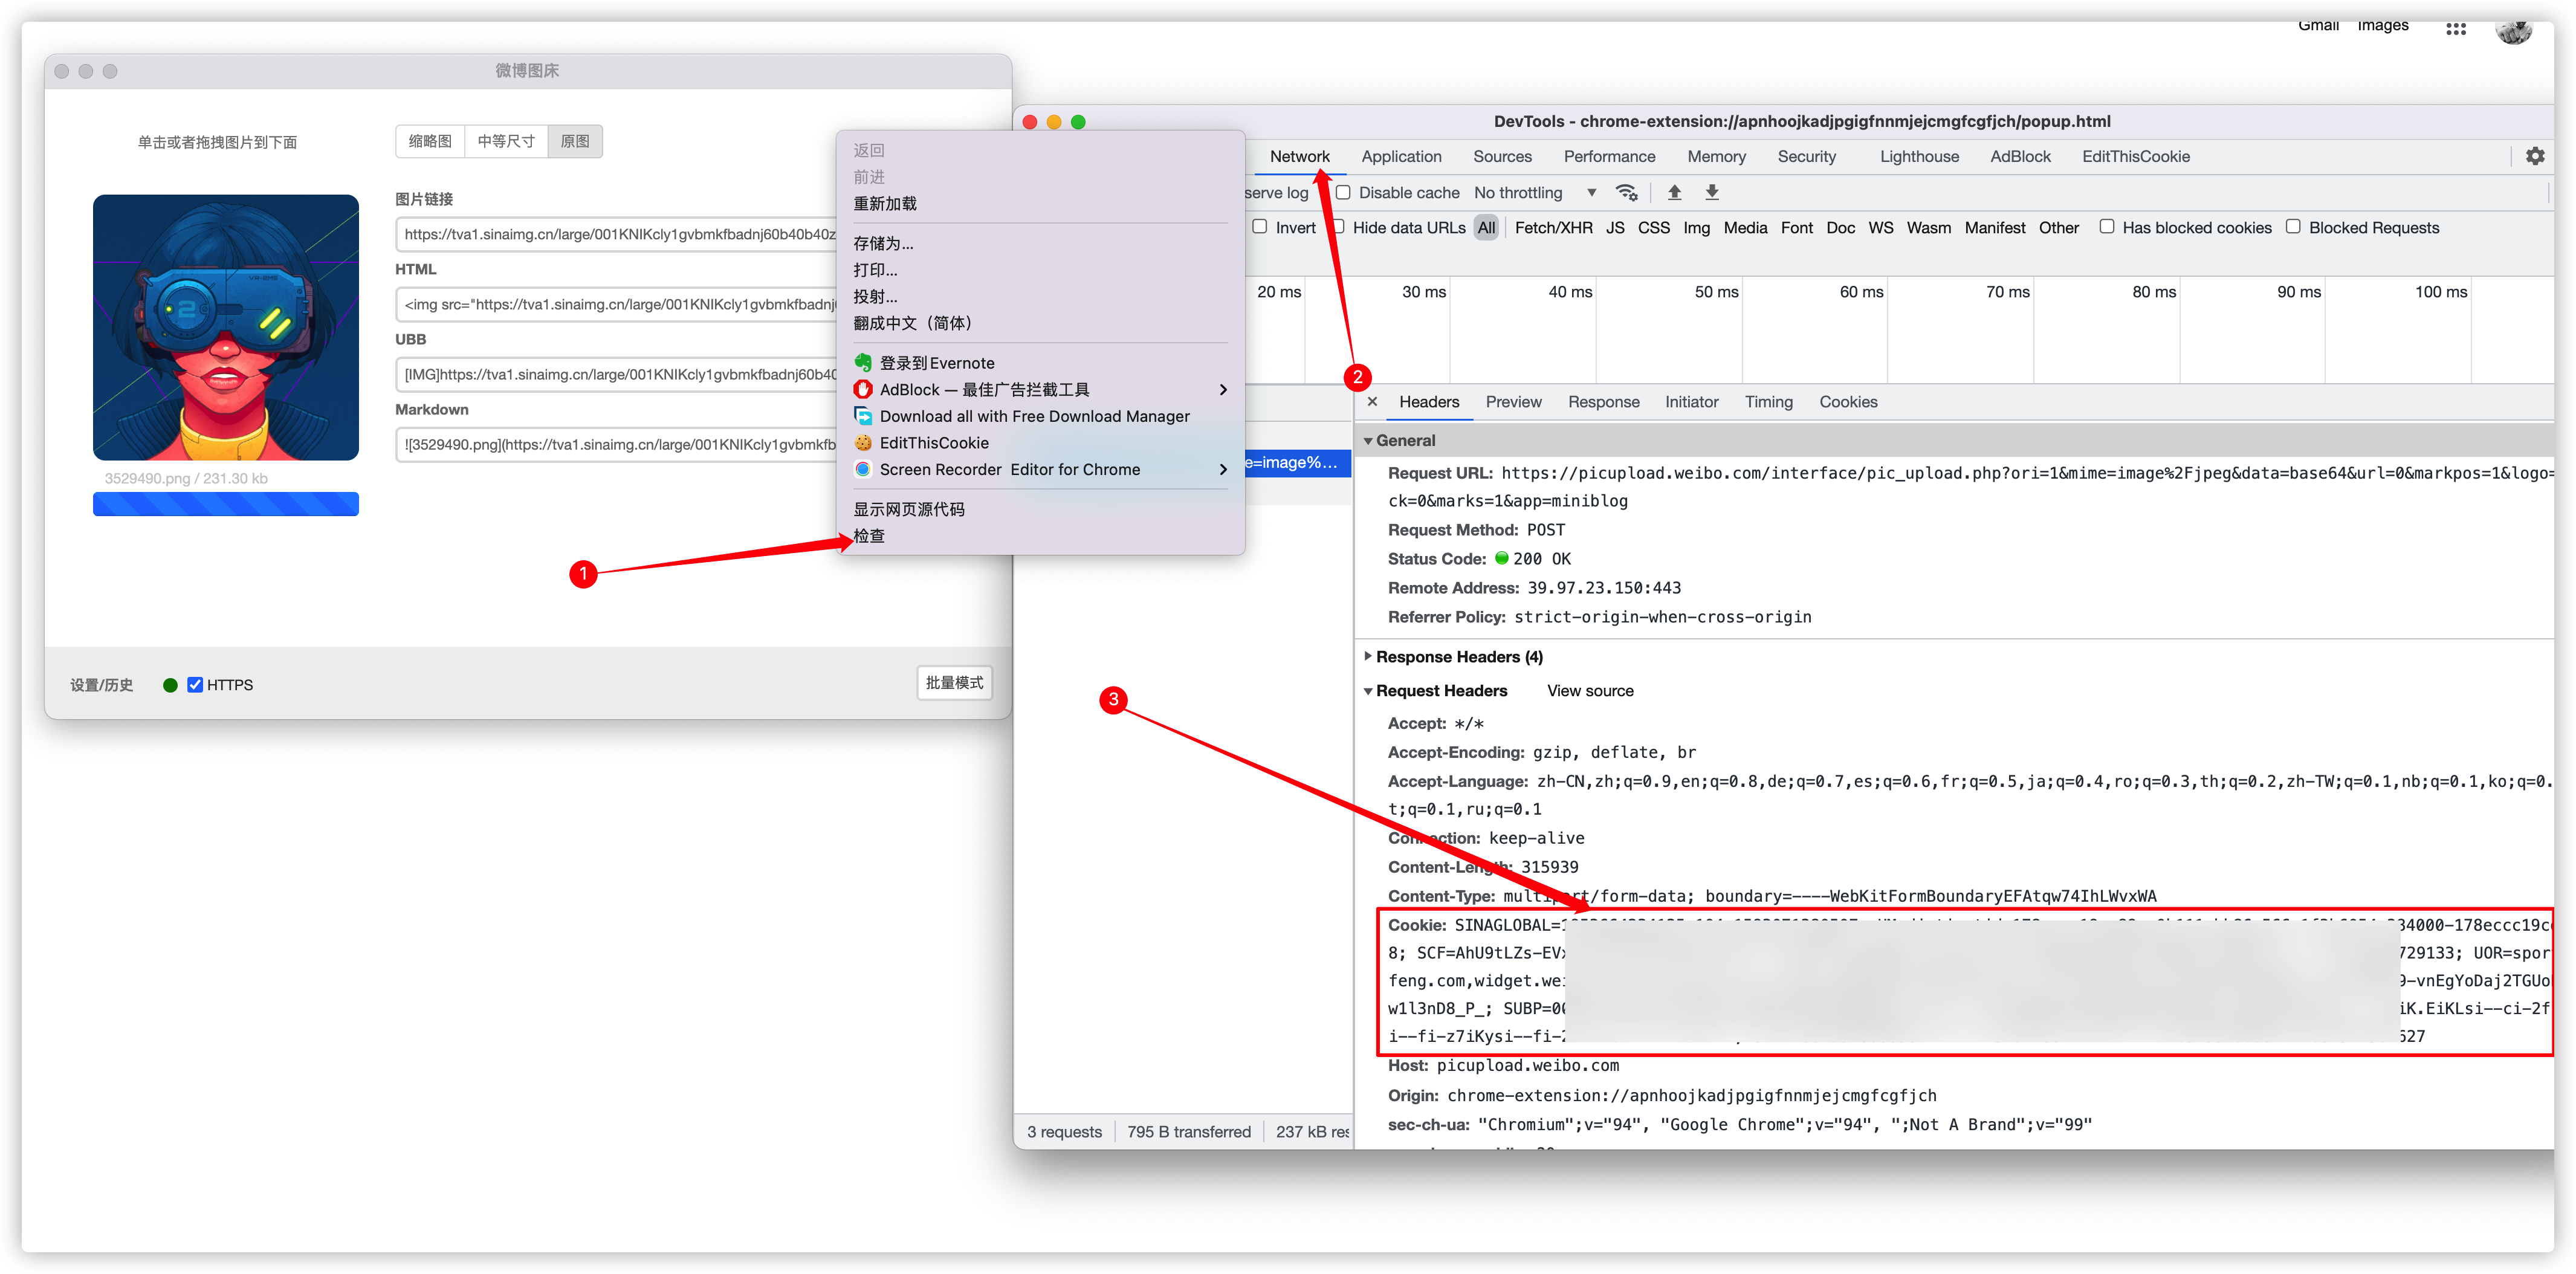Open Google apps grid icon

coord(2455,28)
